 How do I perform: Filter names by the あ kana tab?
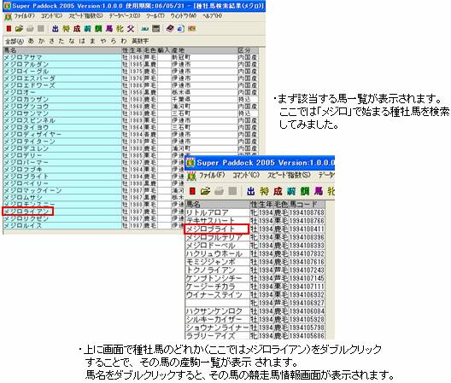(31, 41)
